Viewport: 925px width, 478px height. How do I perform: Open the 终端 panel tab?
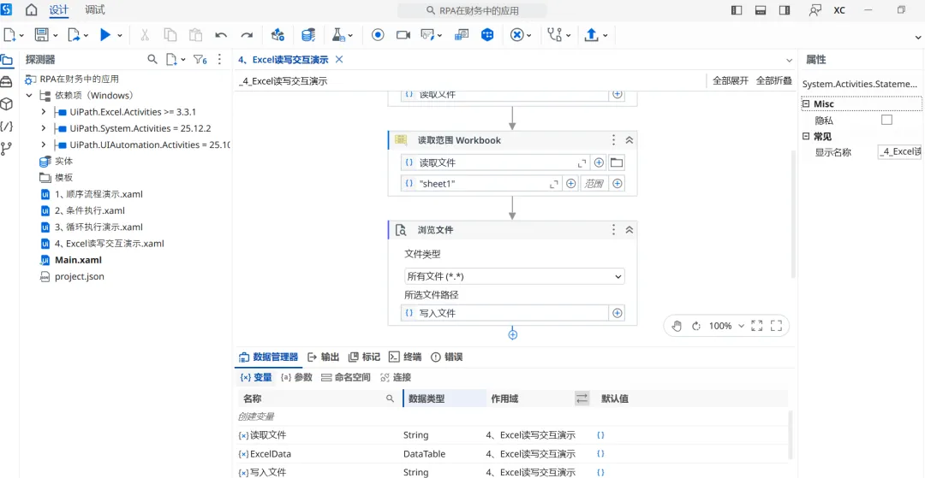click(404, 357)
